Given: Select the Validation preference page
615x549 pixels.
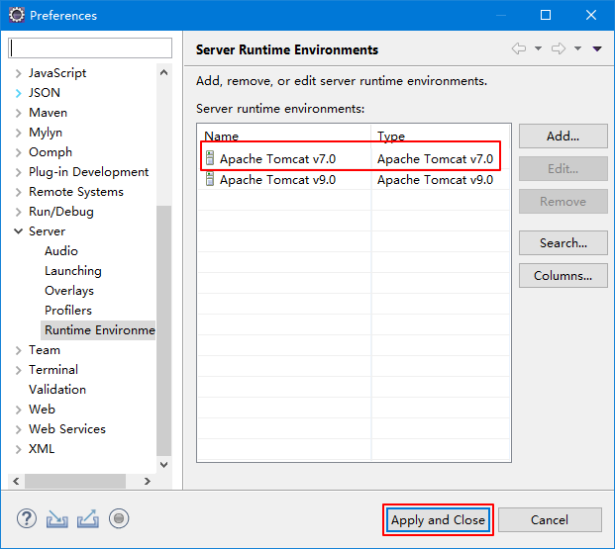Looking at the screenshot, I should [x=57, y=390].
